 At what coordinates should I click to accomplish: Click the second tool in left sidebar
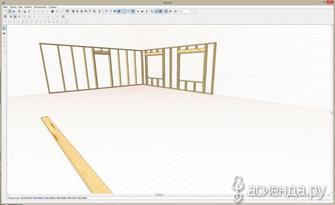(x=4, y=33)
